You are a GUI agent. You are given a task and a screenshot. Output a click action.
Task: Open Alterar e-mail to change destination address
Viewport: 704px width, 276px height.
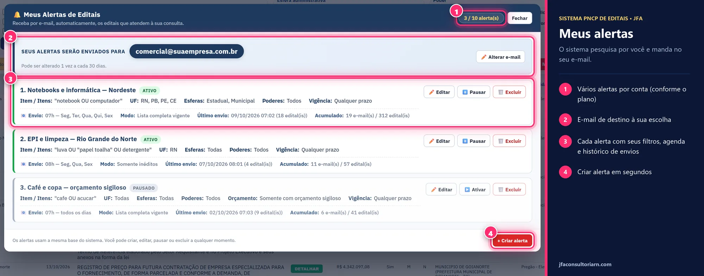[x=501, y=57]
